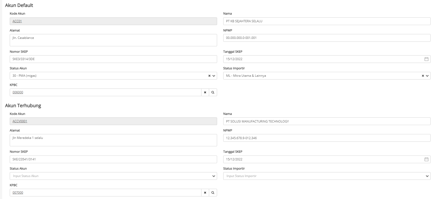Screen dimensions: 437x199
Task: Edit the Nomor SKEP field SKE/23541/3141
Action: click(113, 159)
